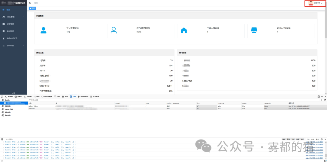
Task: Click the 今日新增会员 person icon
Action: (43, 31)
